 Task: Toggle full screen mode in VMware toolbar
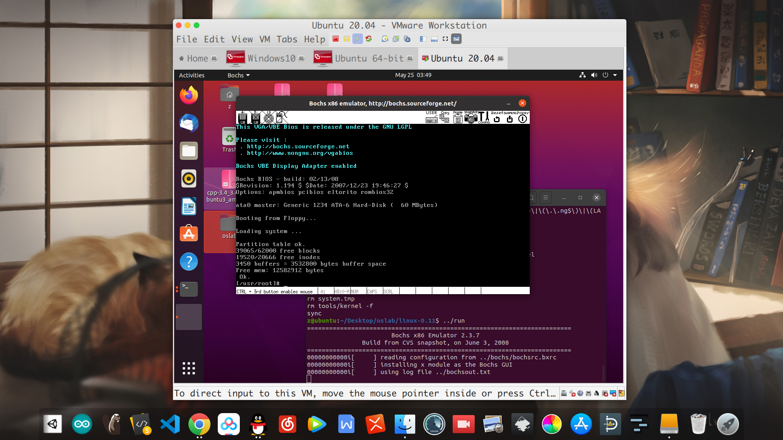coord(445,39)
